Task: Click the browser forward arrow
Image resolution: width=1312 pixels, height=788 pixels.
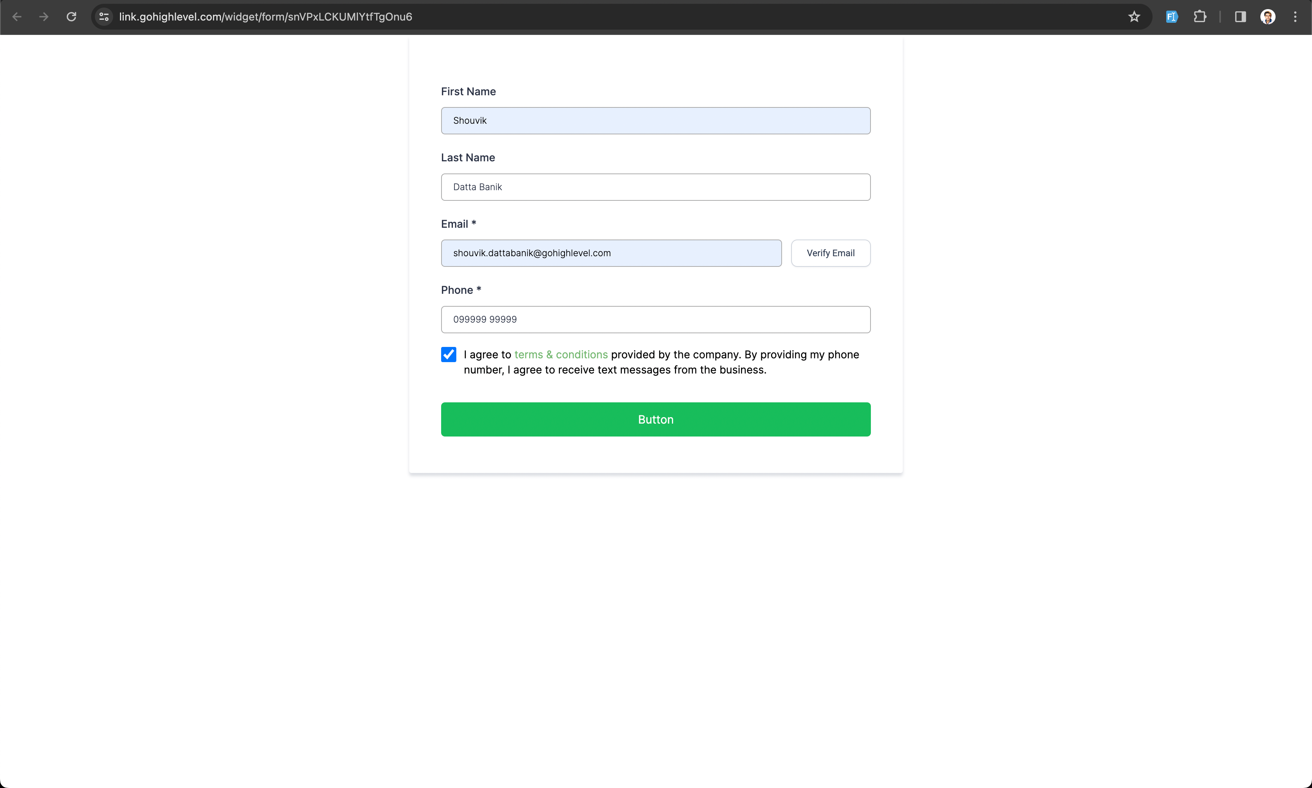Action: 44,17
